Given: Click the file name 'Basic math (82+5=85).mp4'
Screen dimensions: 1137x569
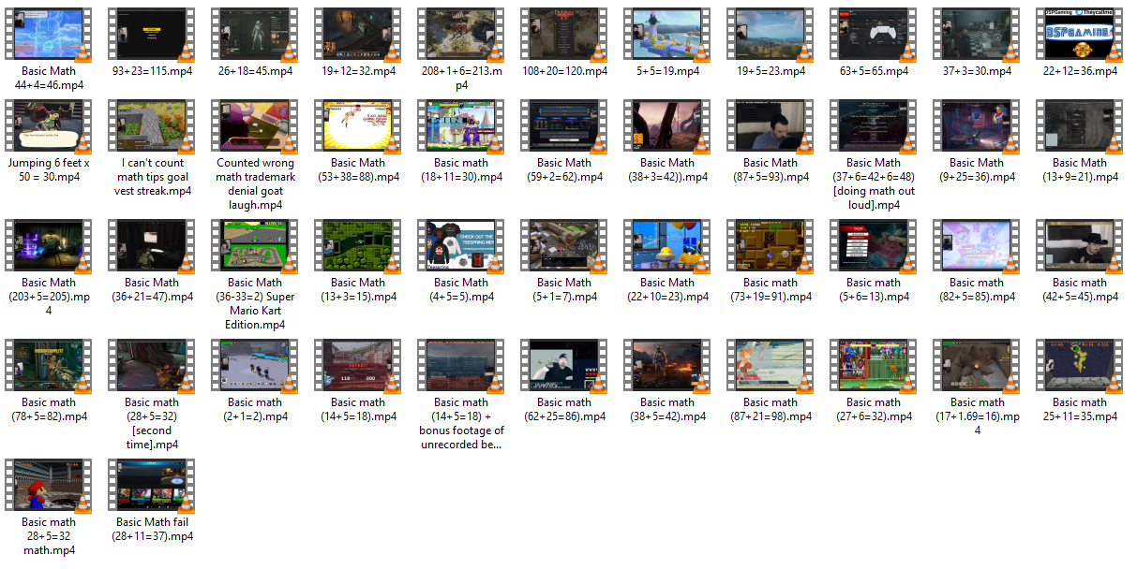Looking at the screenshot, I should [977, 290].
